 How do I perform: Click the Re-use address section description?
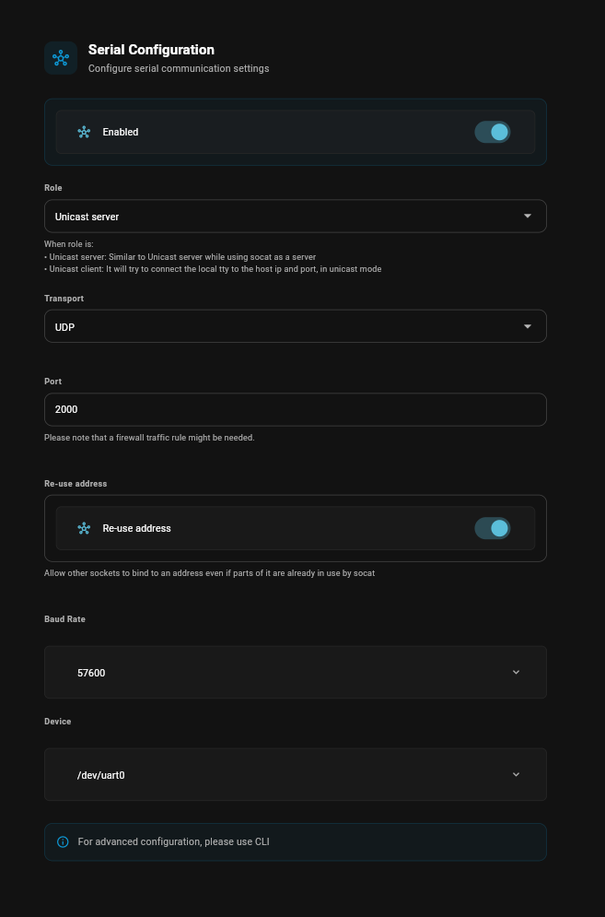point(209,572)
